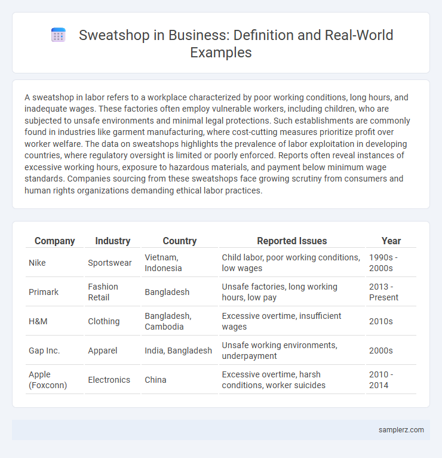Click the '2013 - Present' year cell
442x458 pixels.
click(391, 292)
